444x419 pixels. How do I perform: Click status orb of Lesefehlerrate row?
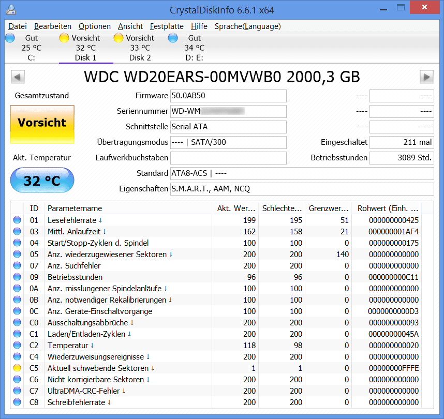pos(17,220)
